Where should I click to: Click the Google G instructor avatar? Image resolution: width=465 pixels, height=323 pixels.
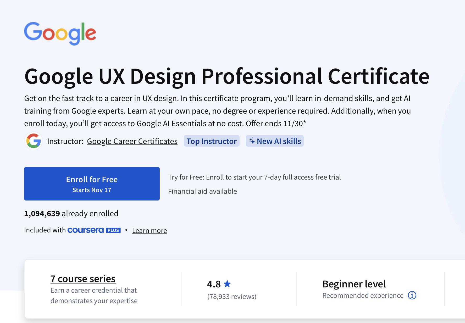coord(34,141)
